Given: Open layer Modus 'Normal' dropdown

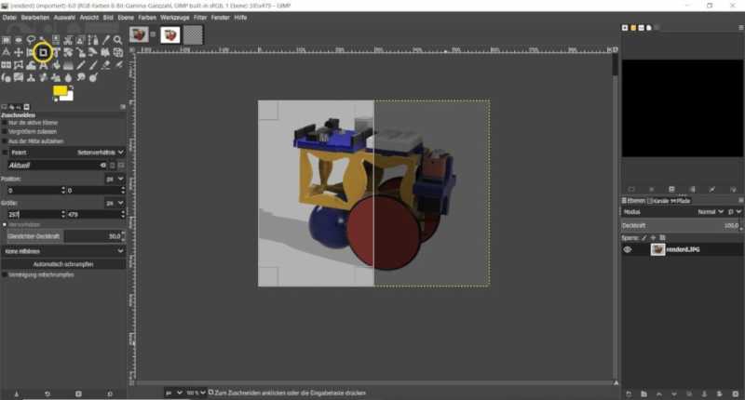Looking at the screenshot, I should coord(711,211).
